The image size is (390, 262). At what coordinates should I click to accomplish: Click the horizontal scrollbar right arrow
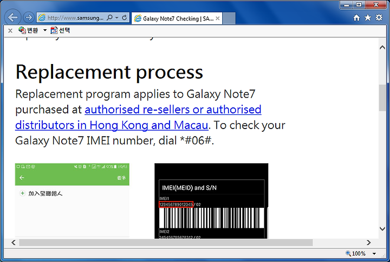coord(369,242)
